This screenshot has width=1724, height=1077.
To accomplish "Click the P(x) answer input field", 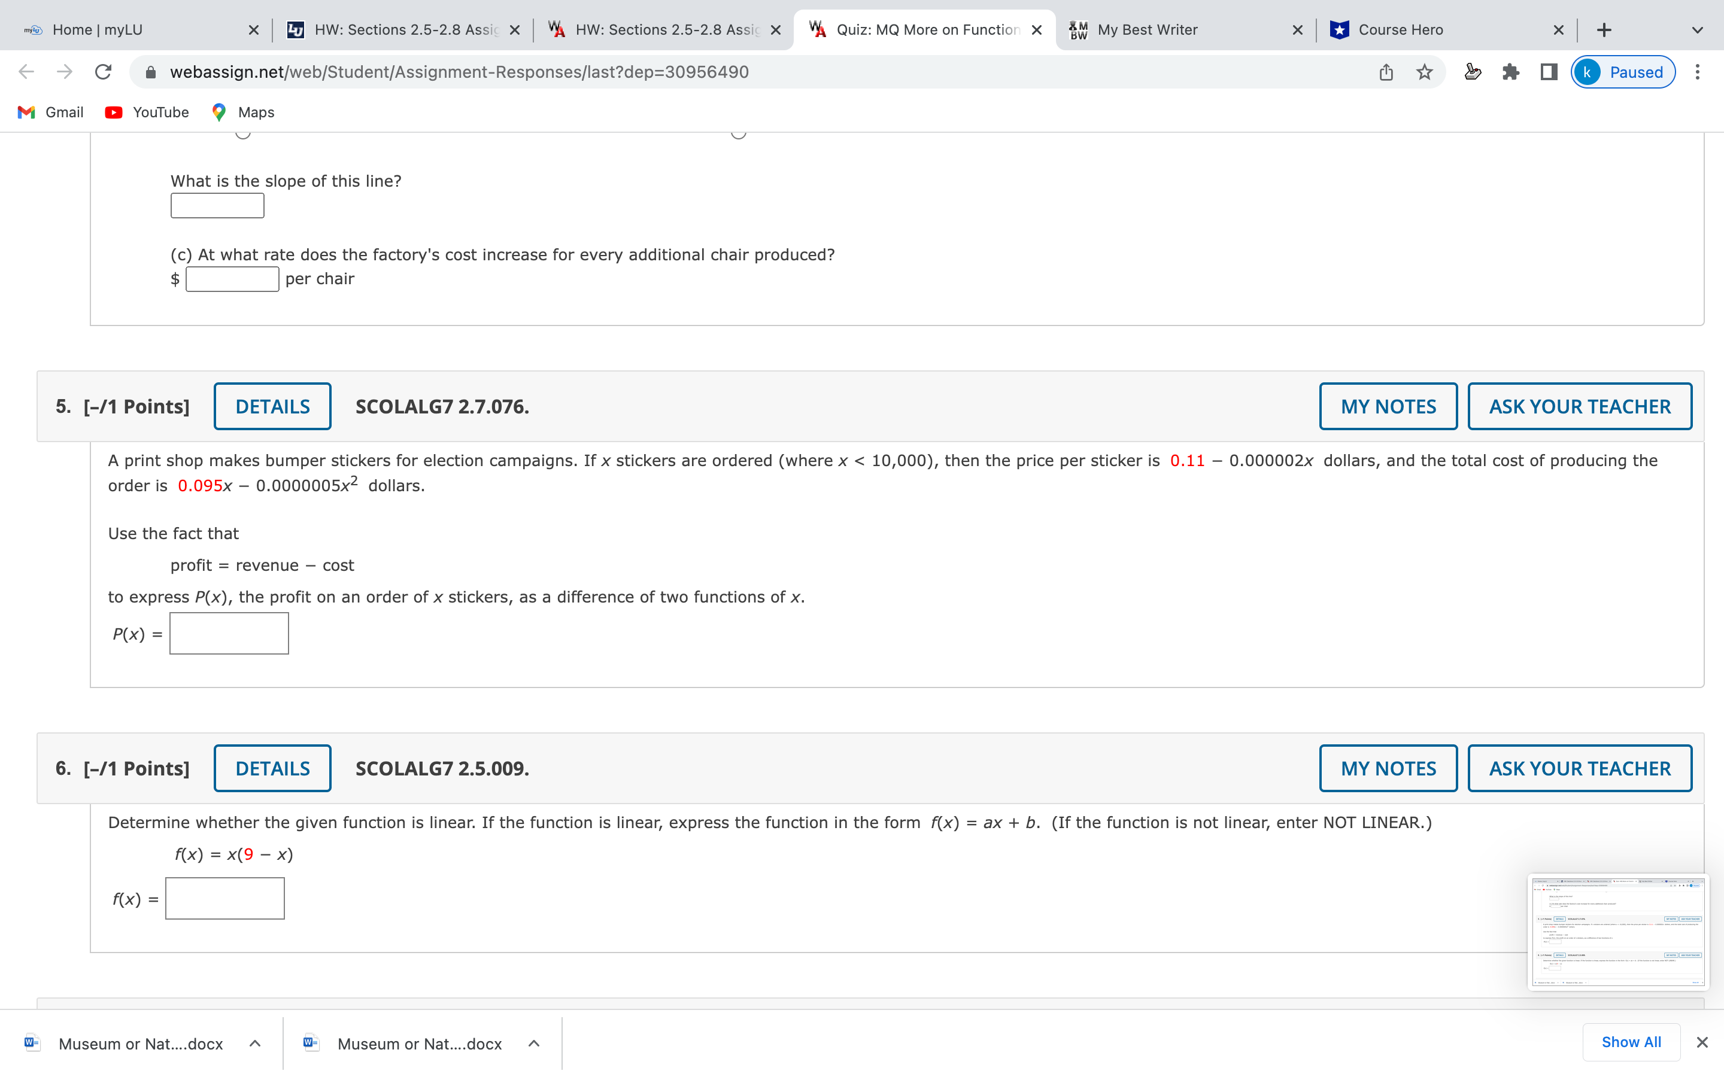I will click(229, 633).
